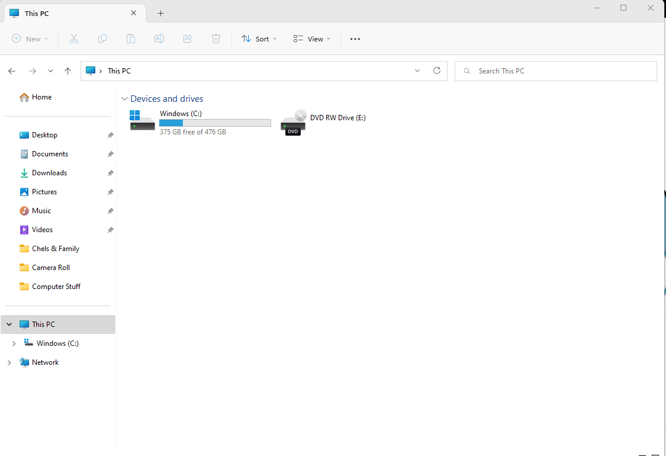The height and width of the screenshot is (456, 666).
Task: Open the Sort dropdown menu
Action: pyautogui.click(x=259, y=38)
